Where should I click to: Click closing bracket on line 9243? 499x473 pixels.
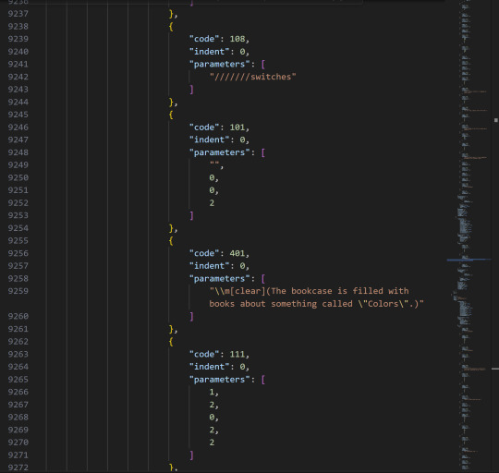[x=191, y=90]
